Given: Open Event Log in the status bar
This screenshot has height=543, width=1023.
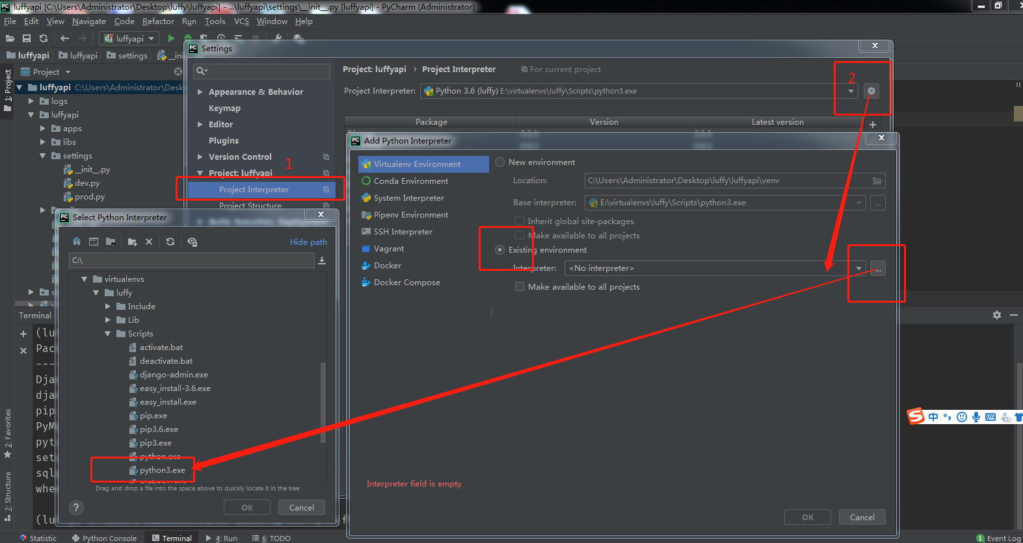Looking at the screenshot, I should (x=999, y=538).
